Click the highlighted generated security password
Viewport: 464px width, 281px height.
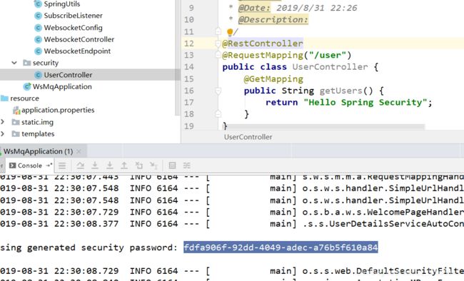[x=281, y=247]
